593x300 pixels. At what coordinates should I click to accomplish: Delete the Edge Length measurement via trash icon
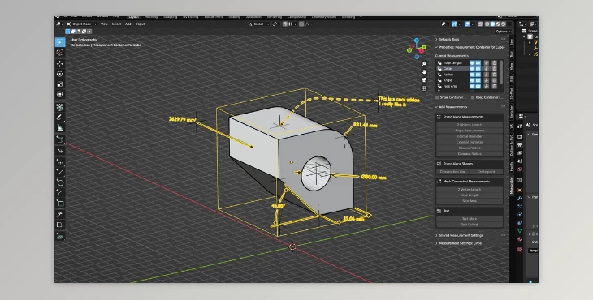494,63
